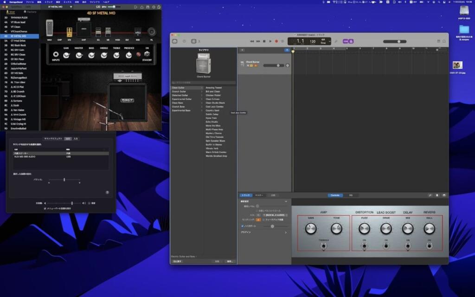Adjust BPM slider in amp app
The height and width of the screenshot is (297, 475).
pos(115,6)
